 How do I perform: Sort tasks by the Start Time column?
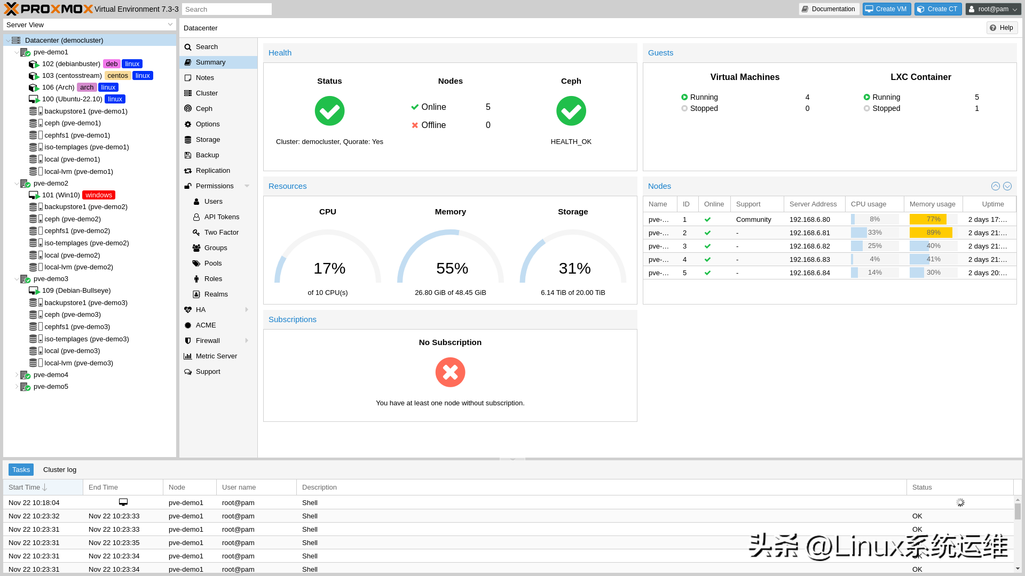tap(43, 487)
